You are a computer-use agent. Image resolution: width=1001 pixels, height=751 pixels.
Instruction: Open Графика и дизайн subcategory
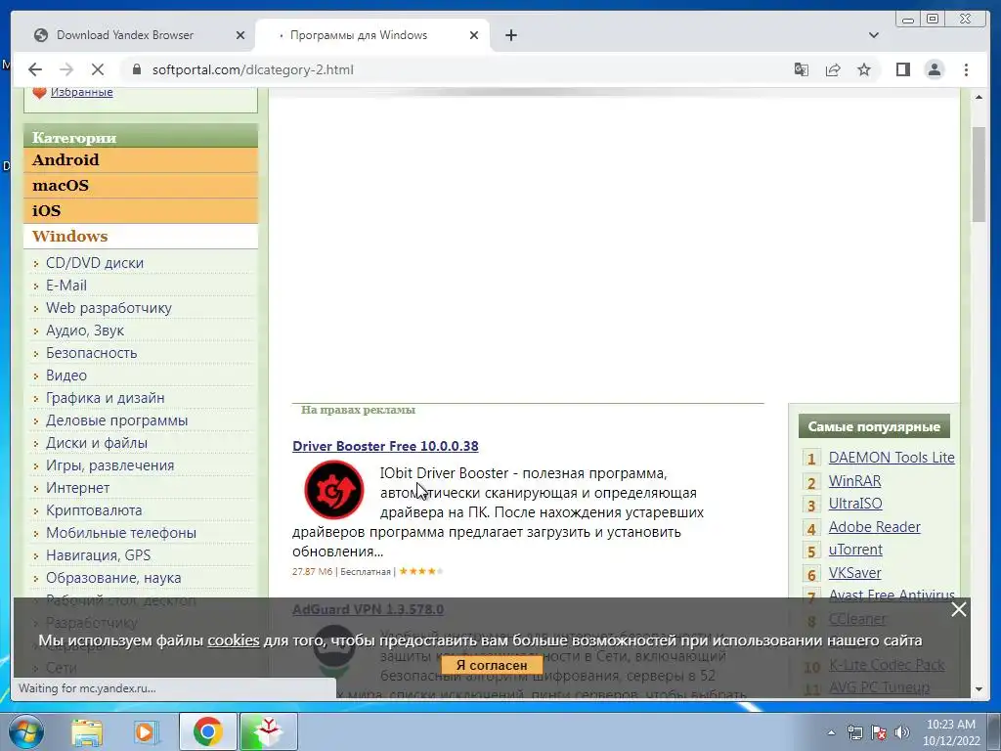click(x=106, y=398)
